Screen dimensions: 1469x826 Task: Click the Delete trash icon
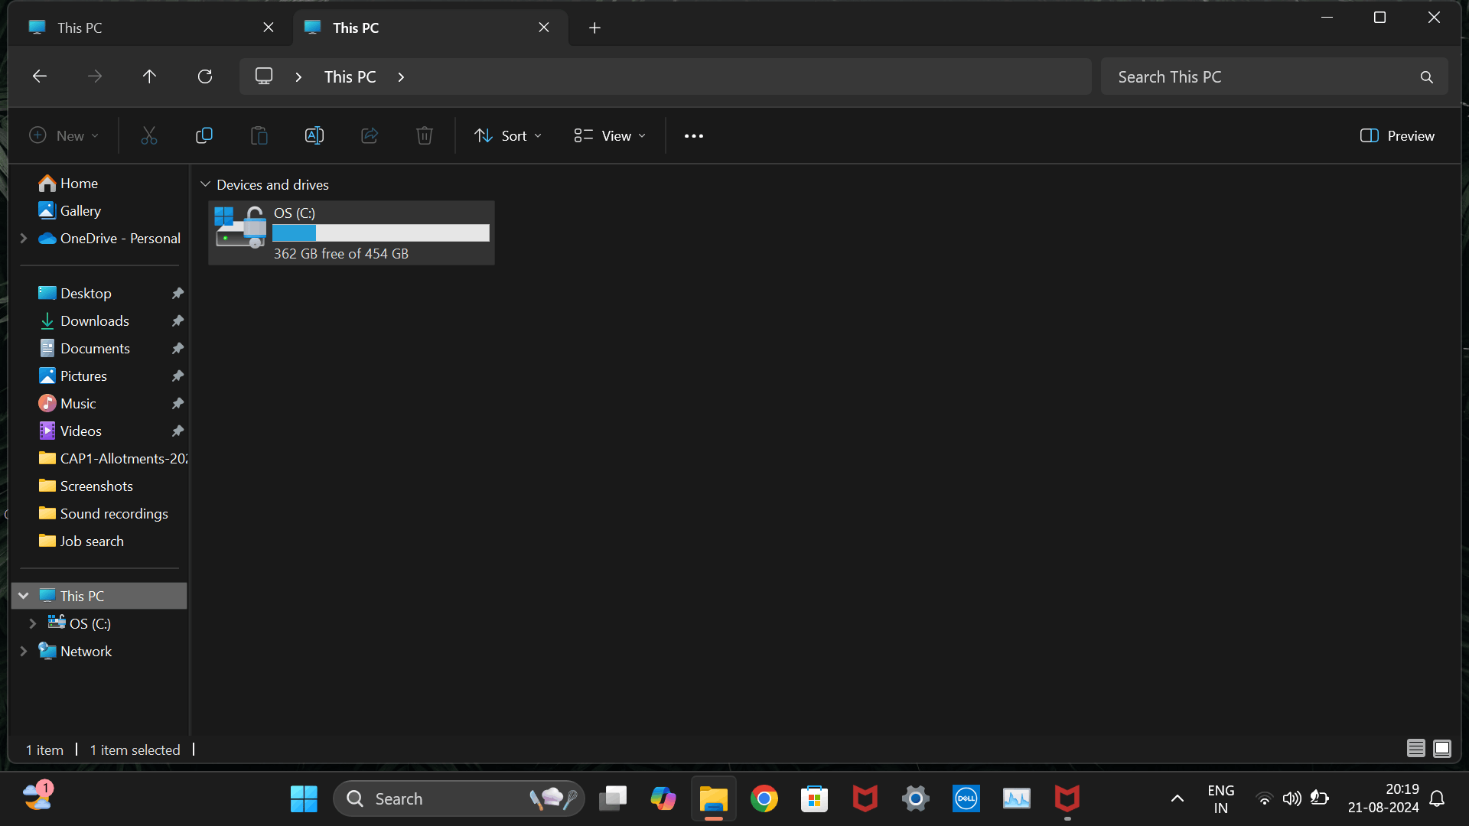425,136
